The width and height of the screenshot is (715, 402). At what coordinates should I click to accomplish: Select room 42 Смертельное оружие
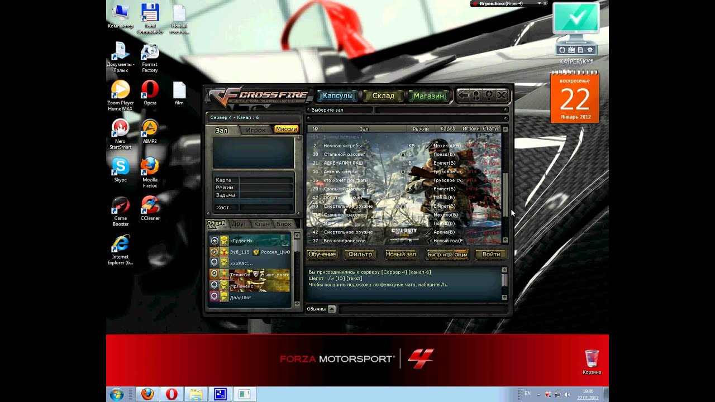(x=404, y=232)
